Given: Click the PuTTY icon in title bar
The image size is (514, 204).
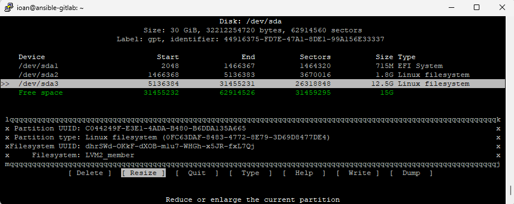Looking at the screenshot, I should (9, 8).
